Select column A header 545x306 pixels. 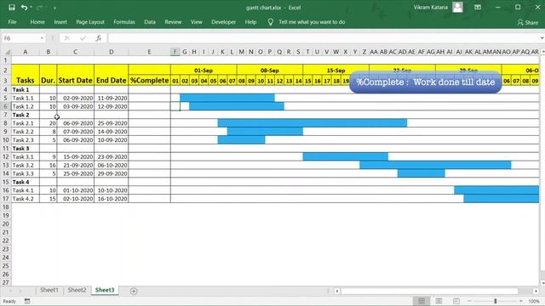(x=25, y=52)
